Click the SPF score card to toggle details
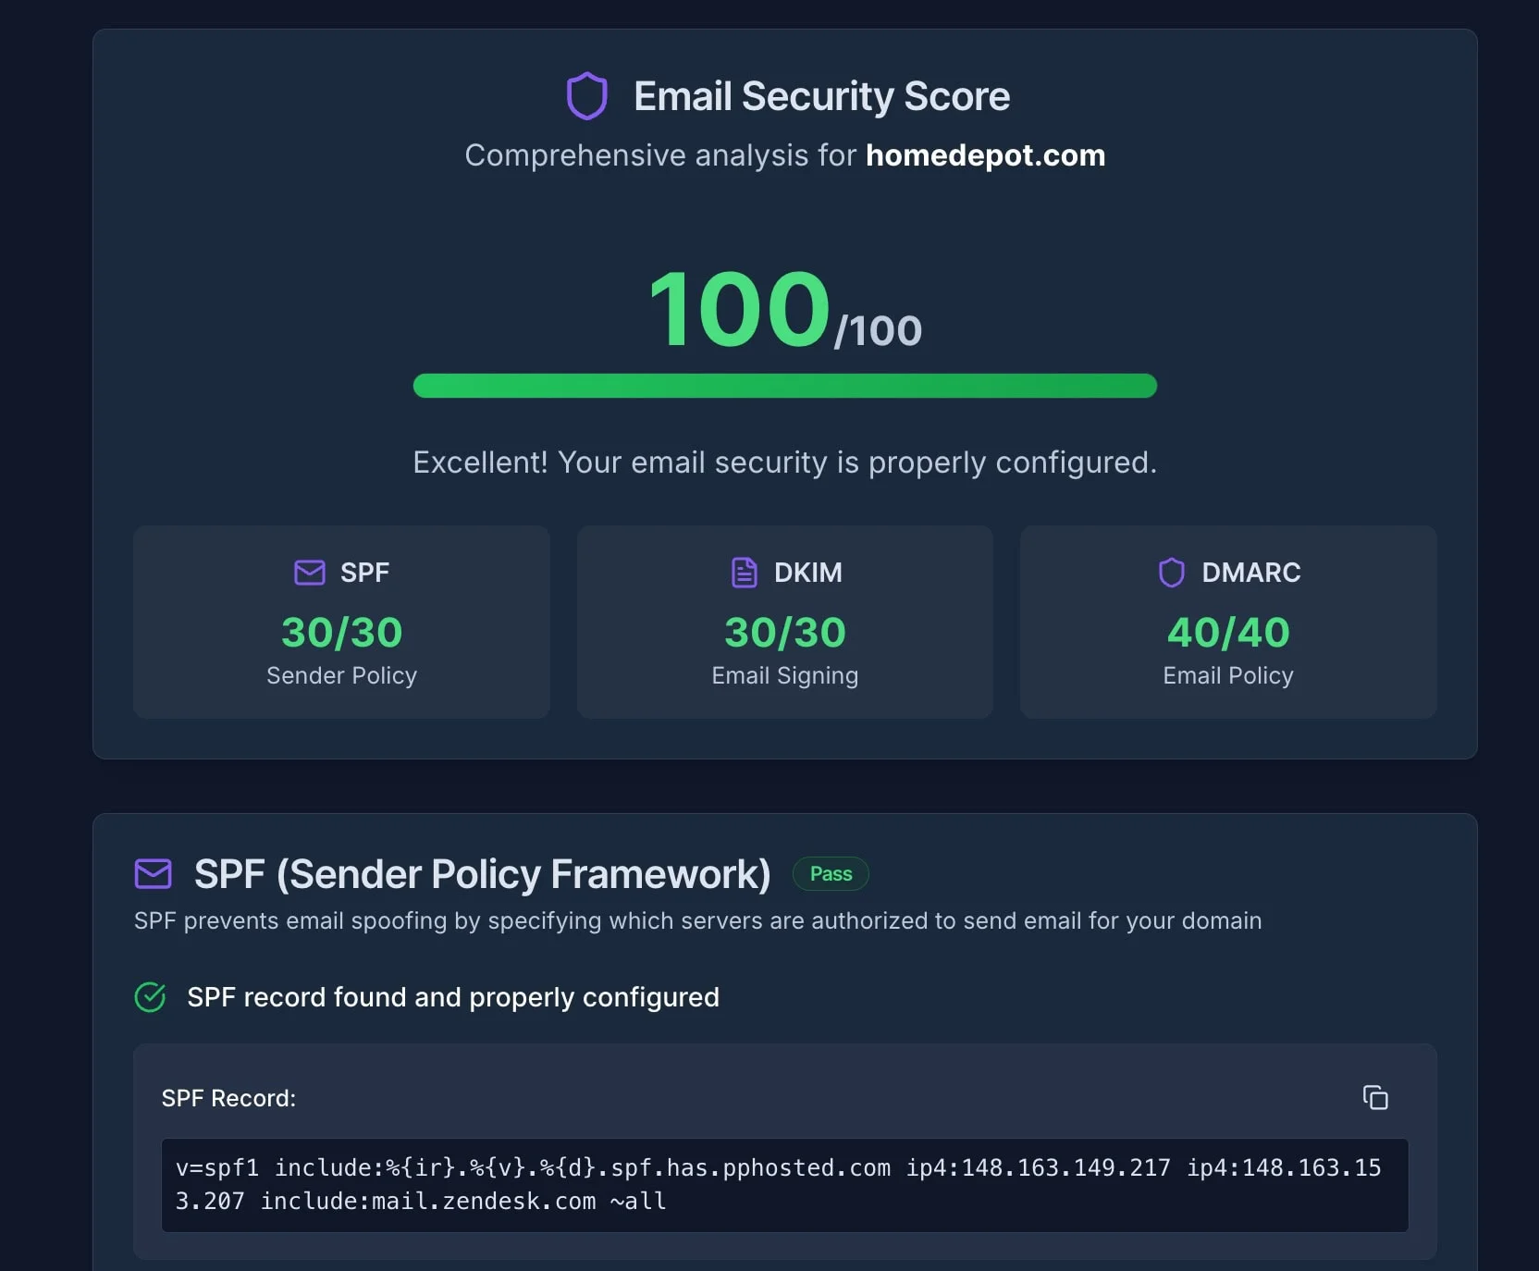Viewport: 1539px width, 1271px height. tap(341, 623)
